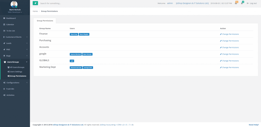This screenshot has height=127, width=261.
Task: Click Mark Nichols profile avatar
Action: click(15, 5)
